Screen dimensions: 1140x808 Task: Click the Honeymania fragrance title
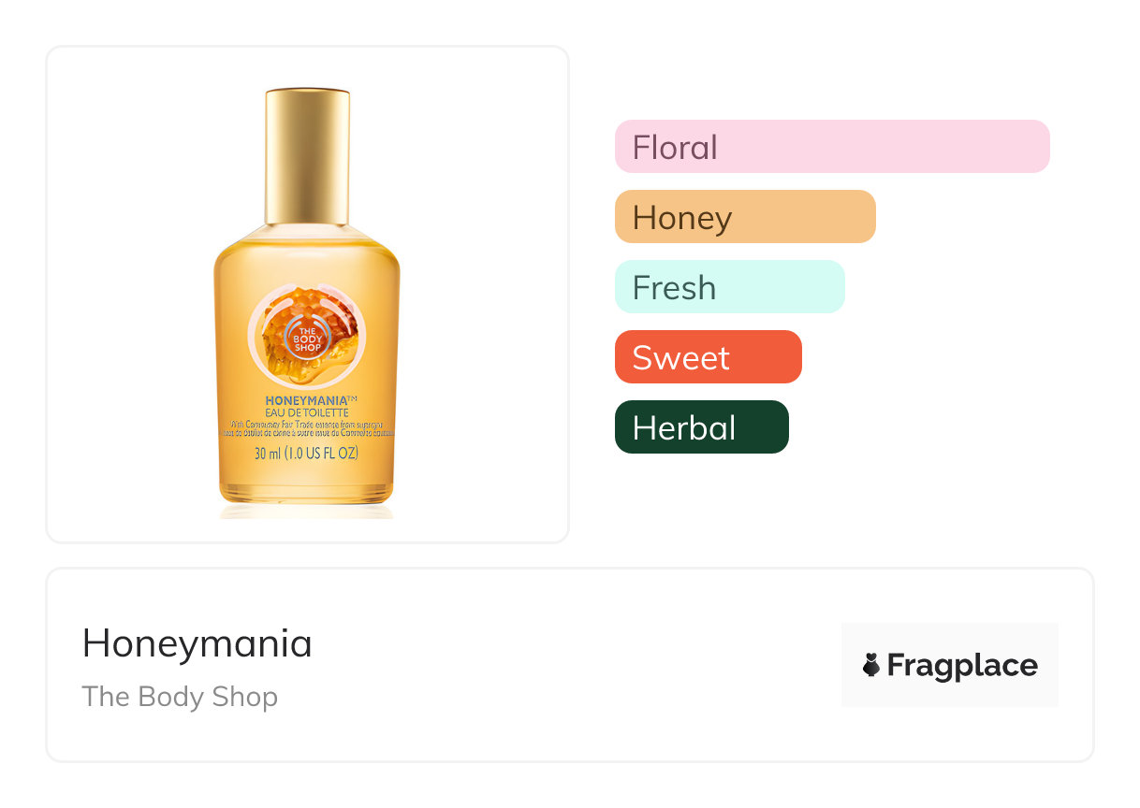pos(197,643)
